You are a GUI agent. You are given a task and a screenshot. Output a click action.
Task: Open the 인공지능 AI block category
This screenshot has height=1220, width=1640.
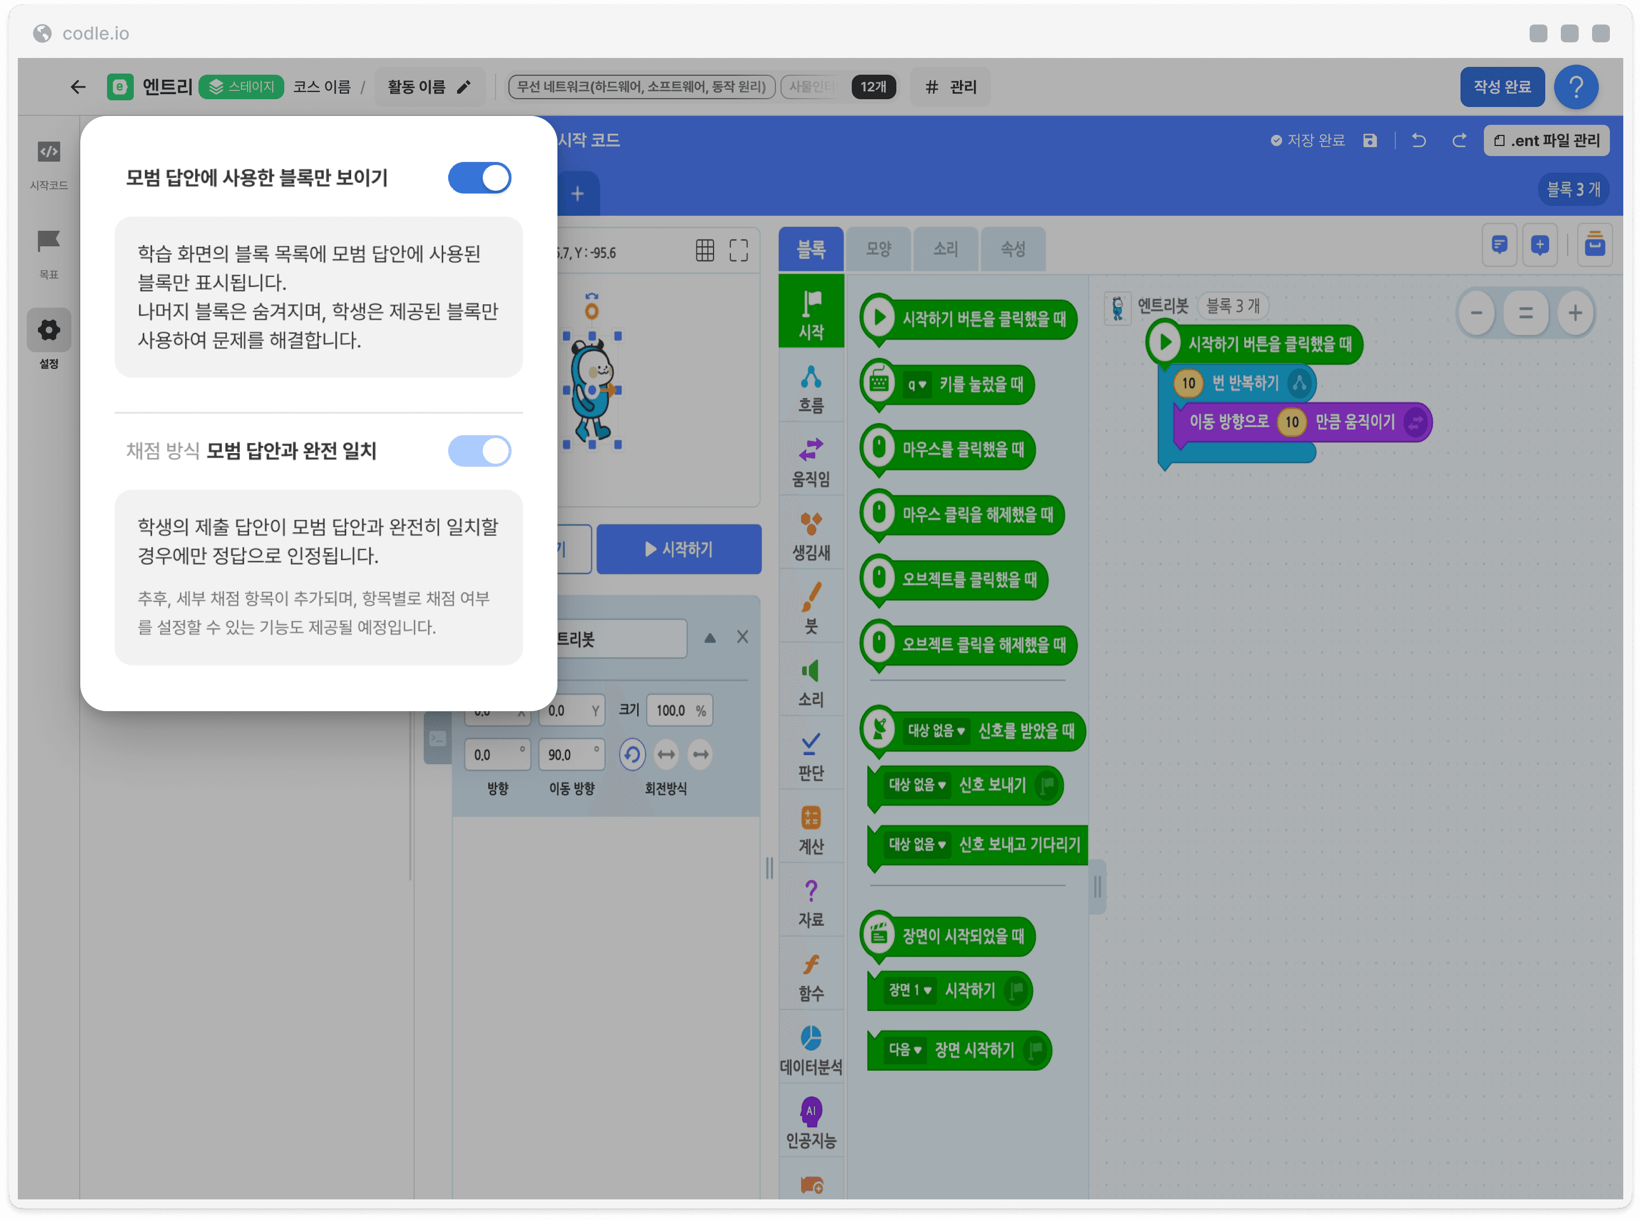click(811, 1123)
